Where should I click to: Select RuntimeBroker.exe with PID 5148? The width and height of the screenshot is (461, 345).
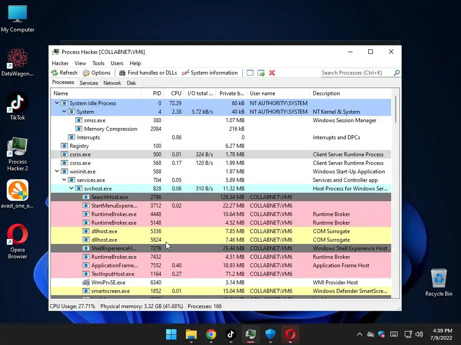point(221,223)
